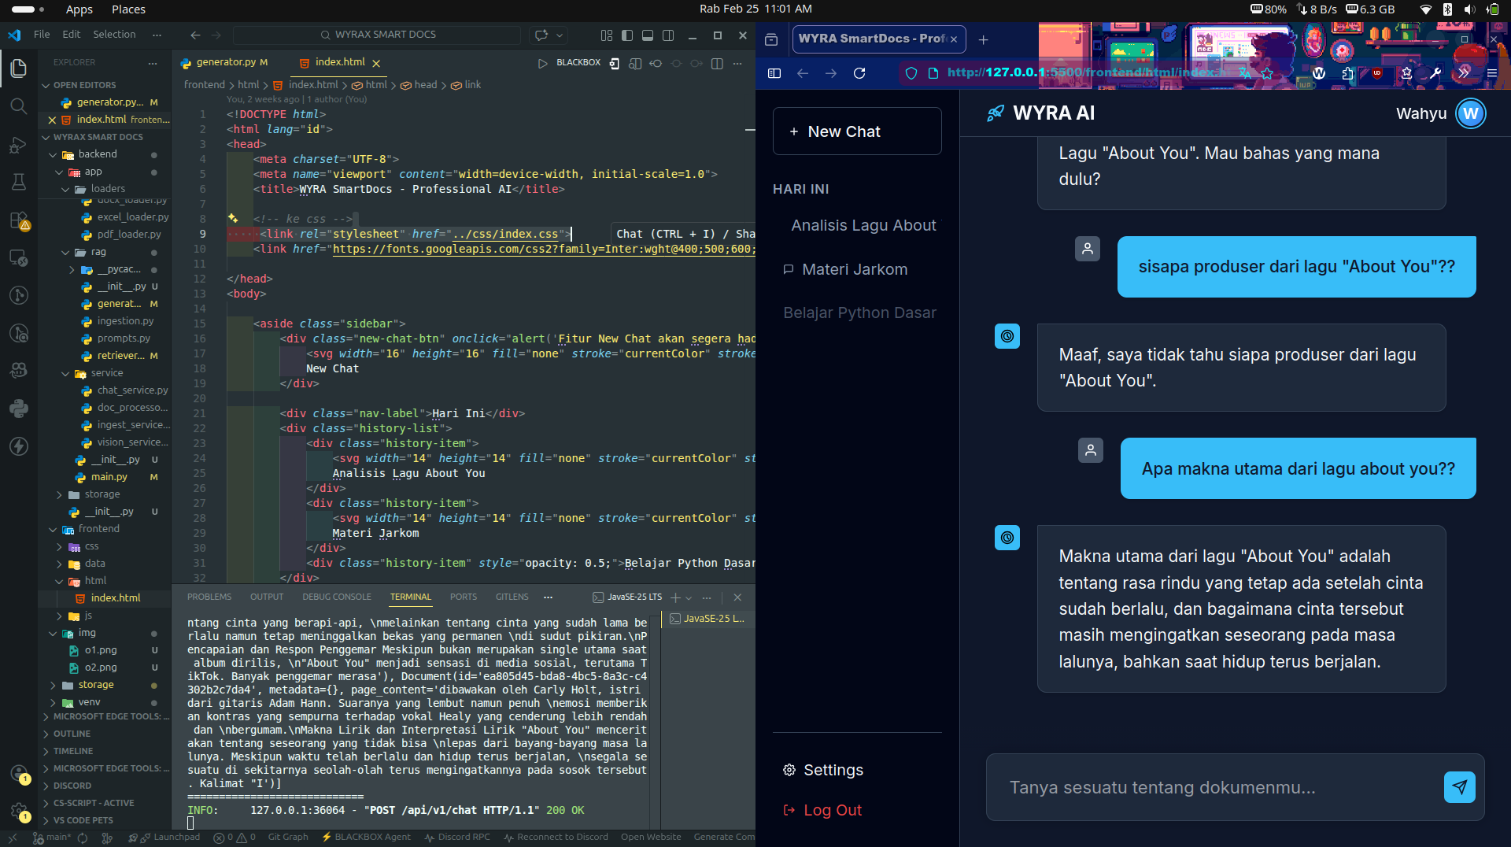The image size is (1511, 847).
Task: Open the Extensions view in activity bar
Action: pyautogui.click(x=19, y=221)
